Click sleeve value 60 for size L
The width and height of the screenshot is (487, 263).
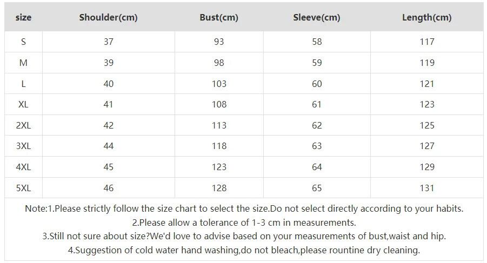tap(317, 84)
